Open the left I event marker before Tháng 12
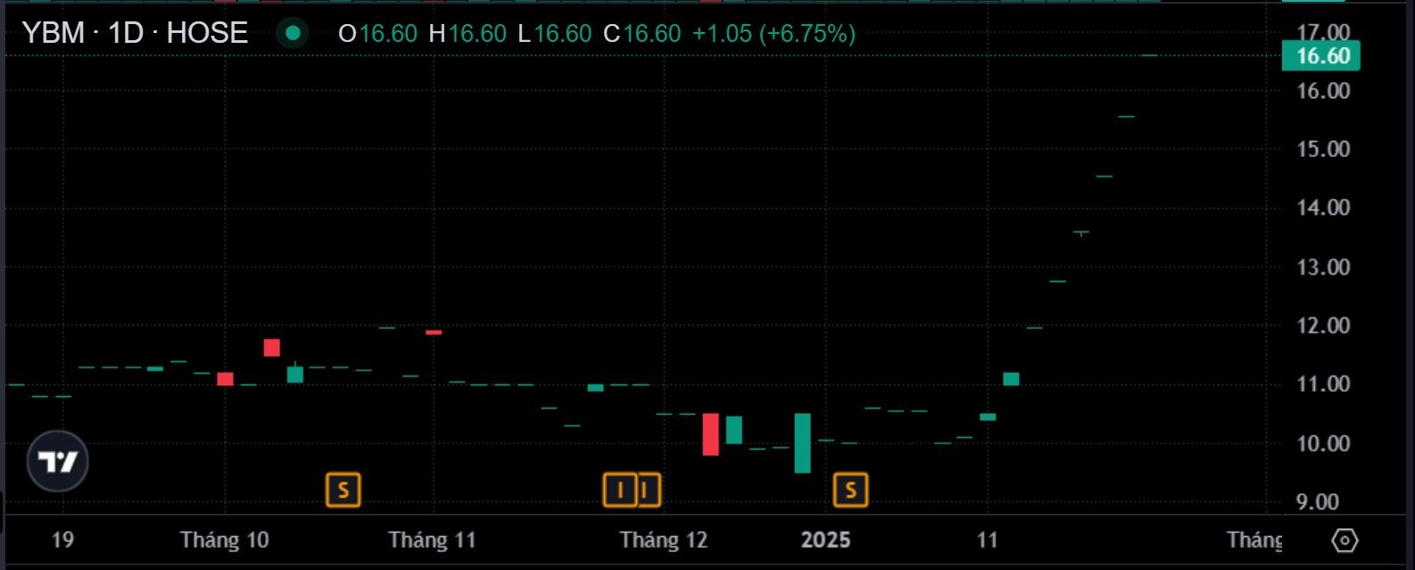The height and width of the screenshot is (570, 1415). pyautogui.click(x=620, y=490)
